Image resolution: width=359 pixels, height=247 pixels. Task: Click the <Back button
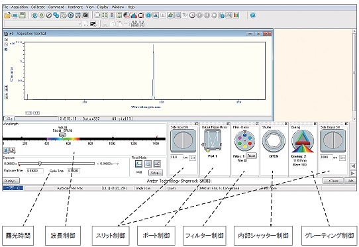coord(333,181)
